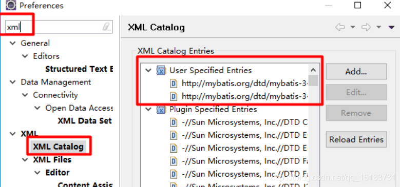This screenshot has width=400, height=187.
Task: Select the Data Management item
Action: tap(55, 82)
